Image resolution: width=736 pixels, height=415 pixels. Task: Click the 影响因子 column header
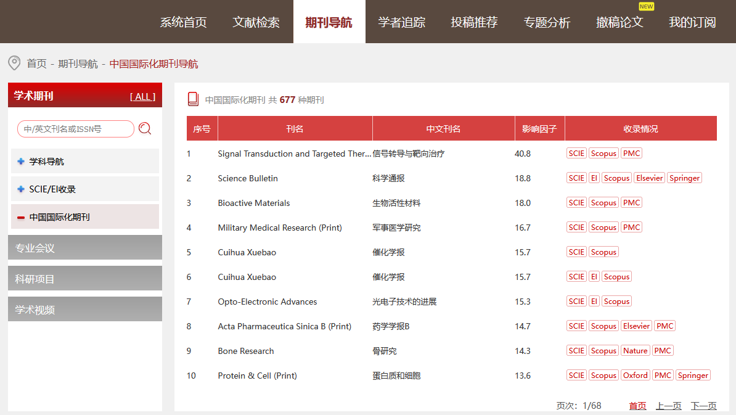tap(539, 129)
